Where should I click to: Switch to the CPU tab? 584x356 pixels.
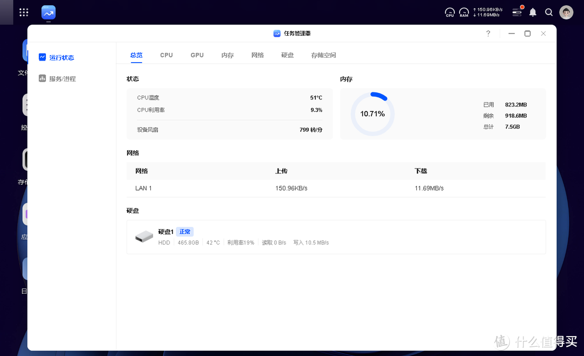pos(167,55)
